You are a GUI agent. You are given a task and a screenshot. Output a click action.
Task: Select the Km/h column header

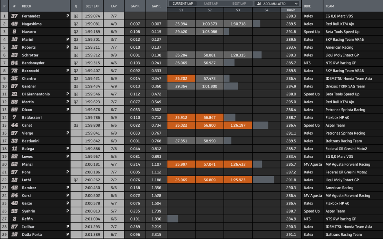pos(291,10)
